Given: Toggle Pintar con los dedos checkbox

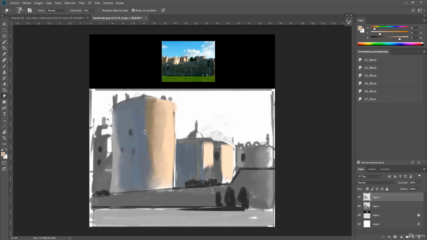Looking at the screenshot, I should pos(133,11).
